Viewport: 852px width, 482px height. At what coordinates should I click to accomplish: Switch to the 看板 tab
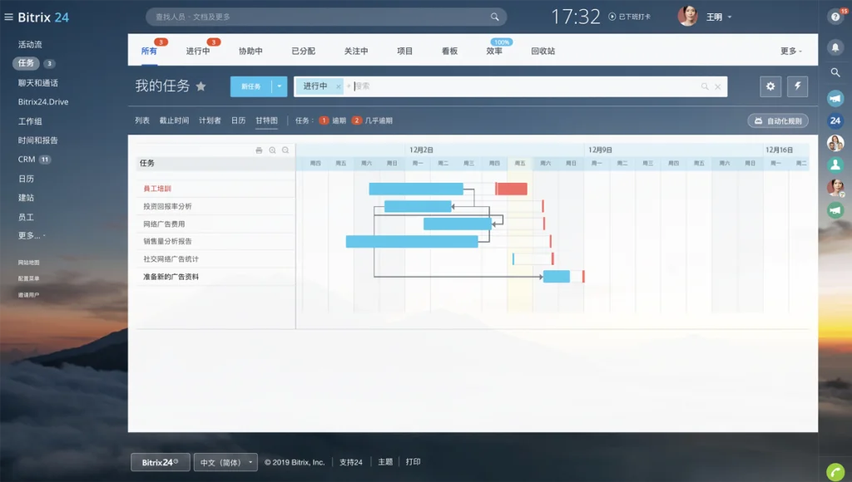coord(449,51)
